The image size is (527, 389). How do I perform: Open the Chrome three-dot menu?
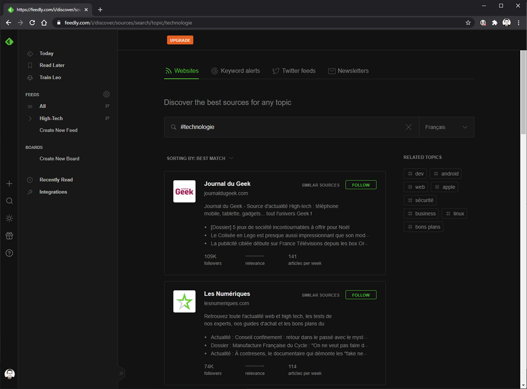click(519, 23)
